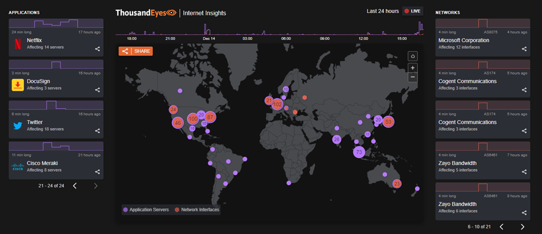Click the 26 cluster over India
542x234 pixels.
337,139
